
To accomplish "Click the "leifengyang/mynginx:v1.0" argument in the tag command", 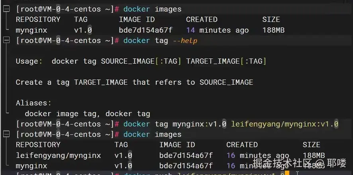I will (284, 124).
